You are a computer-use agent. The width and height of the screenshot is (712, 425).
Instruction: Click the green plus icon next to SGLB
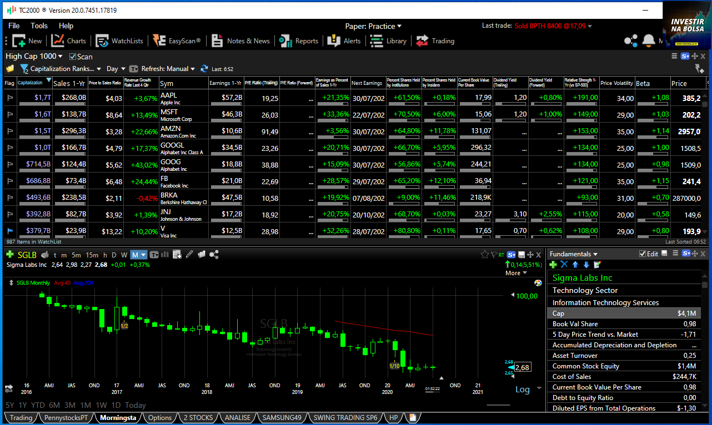pos(10,255)
